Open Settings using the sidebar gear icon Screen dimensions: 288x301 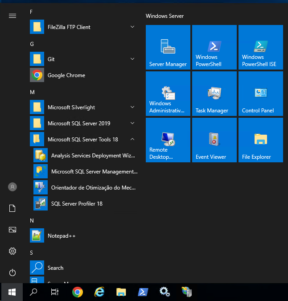[12, 251]
